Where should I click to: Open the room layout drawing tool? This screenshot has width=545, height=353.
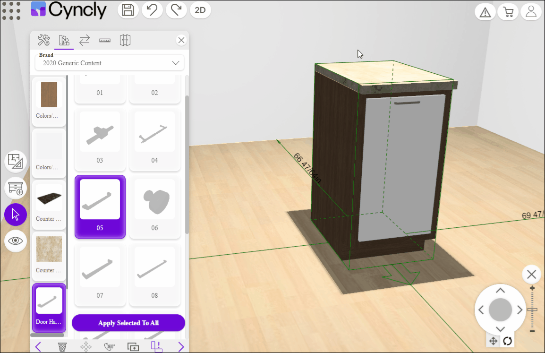point(15,162)
